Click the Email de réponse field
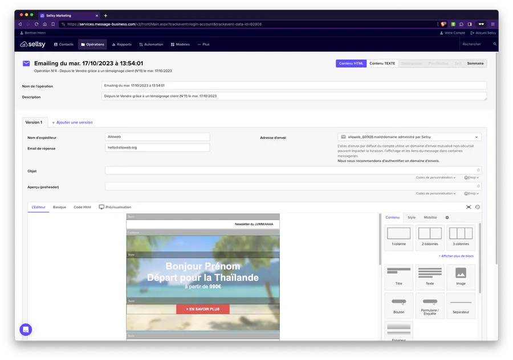The width and height of the screenshot is (513, 360). (157, 147)
